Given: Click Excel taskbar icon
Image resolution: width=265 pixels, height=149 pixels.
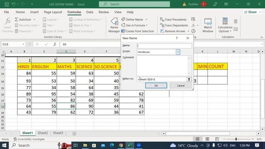Looking at the screenshot, I should 130,145.
